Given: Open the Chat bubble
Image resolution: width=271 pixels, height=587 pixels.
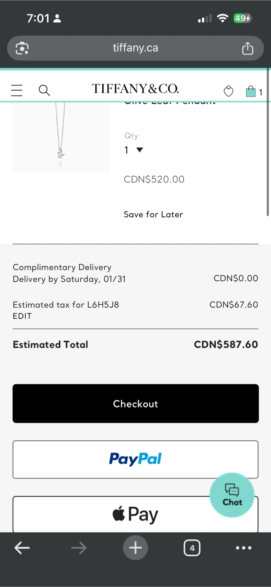Looking at the screenshot, I should pos(232,495).
